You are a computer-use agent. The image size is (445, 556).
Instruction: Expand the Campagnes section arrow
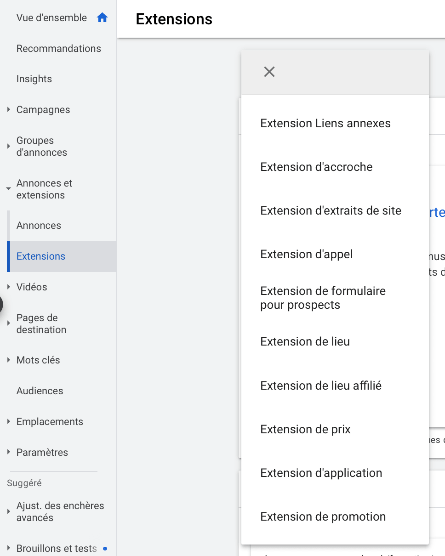pos(8,110)
